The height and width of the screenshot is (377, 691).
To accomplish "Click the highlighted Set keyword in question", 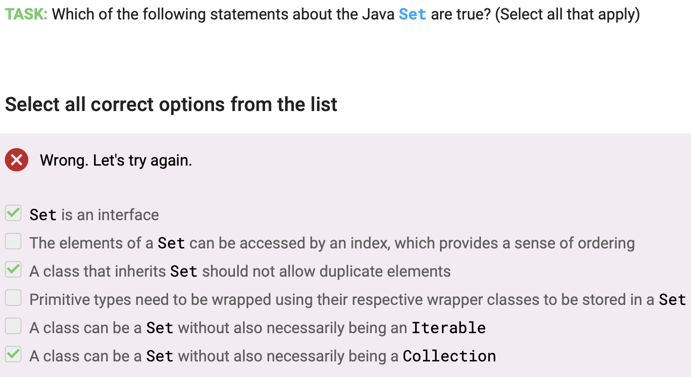I will coord(411,14).
